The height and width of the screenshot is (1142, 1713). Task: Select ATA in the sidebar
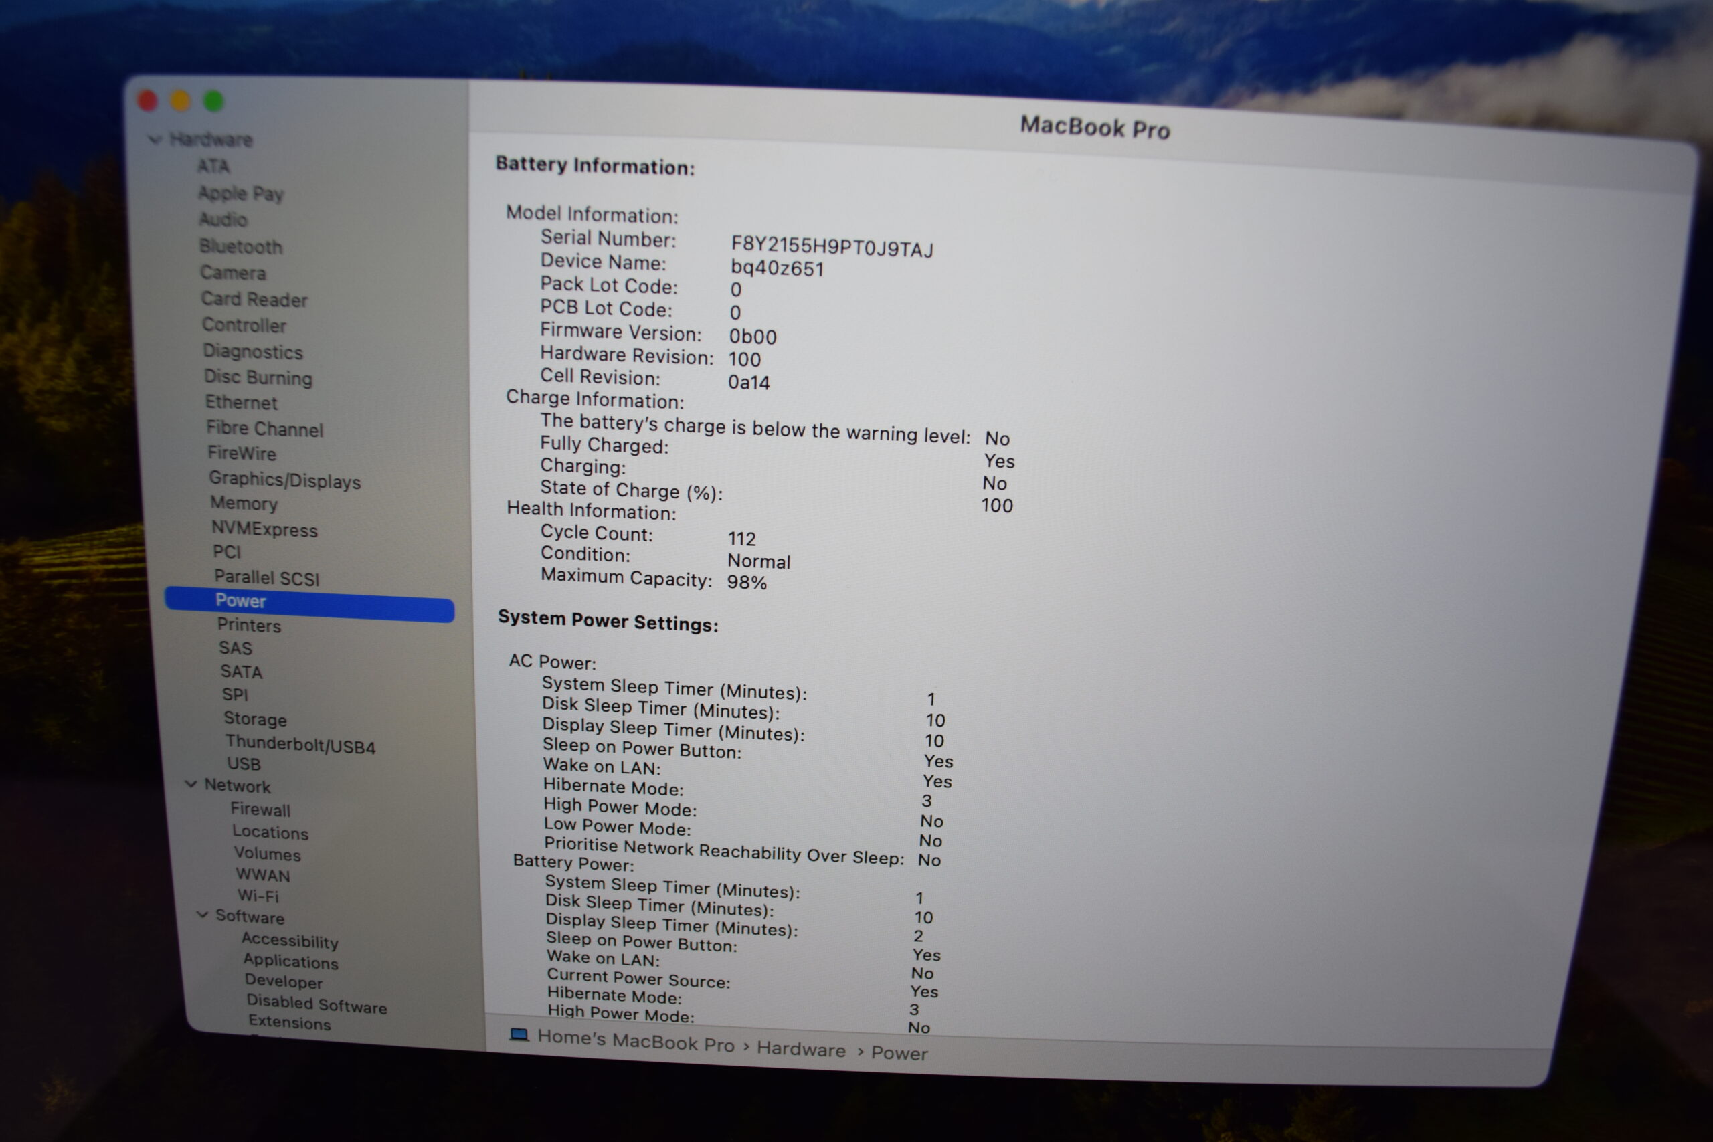pos(213,166)
